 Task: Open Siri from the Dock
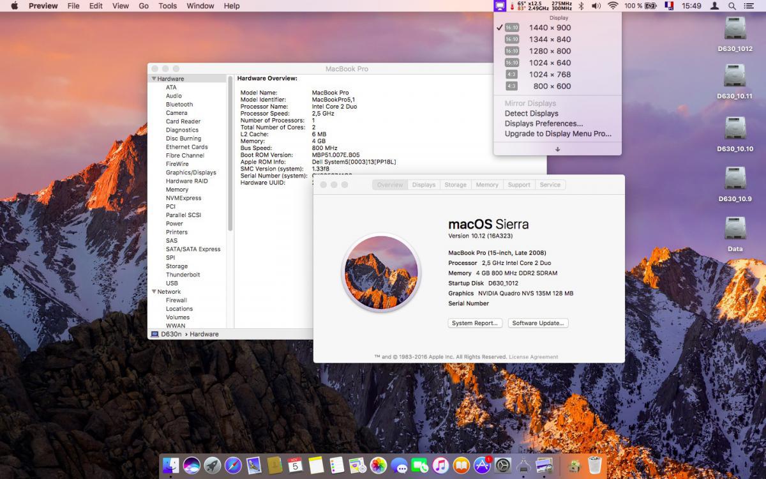(191, 465)
